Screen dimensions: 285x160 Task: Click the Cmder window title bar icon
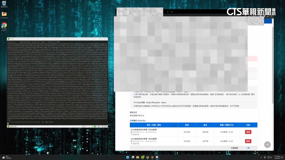tap(9, 39)
